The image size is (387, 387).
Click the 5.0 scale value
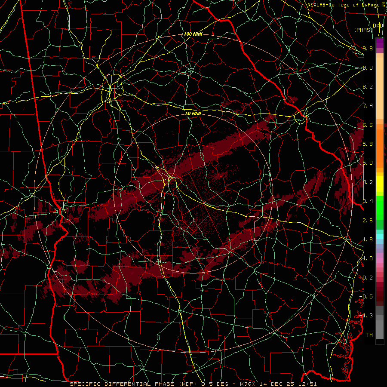pyautogui.click(x=368, y=163)
